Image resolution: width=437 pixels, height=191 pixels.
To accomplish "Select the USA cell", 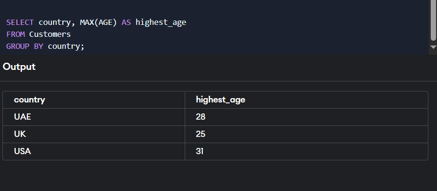I will coord(94,152).
